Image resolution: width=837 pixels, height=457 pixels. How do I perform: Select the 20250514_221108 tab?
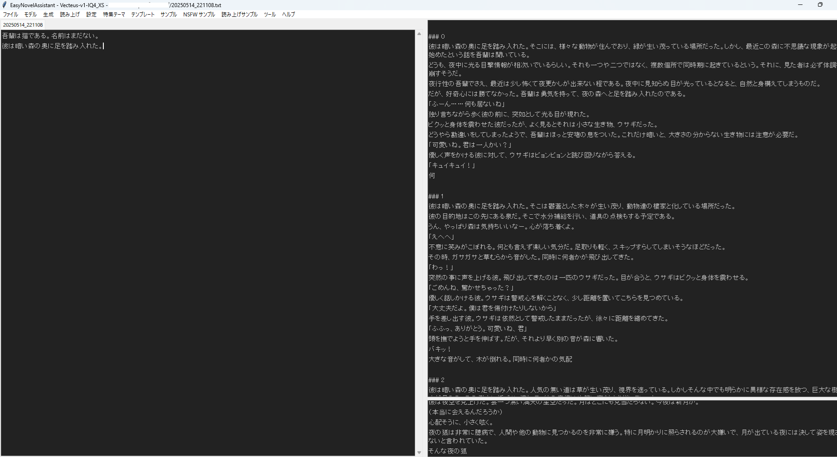[x=22, y=25]
